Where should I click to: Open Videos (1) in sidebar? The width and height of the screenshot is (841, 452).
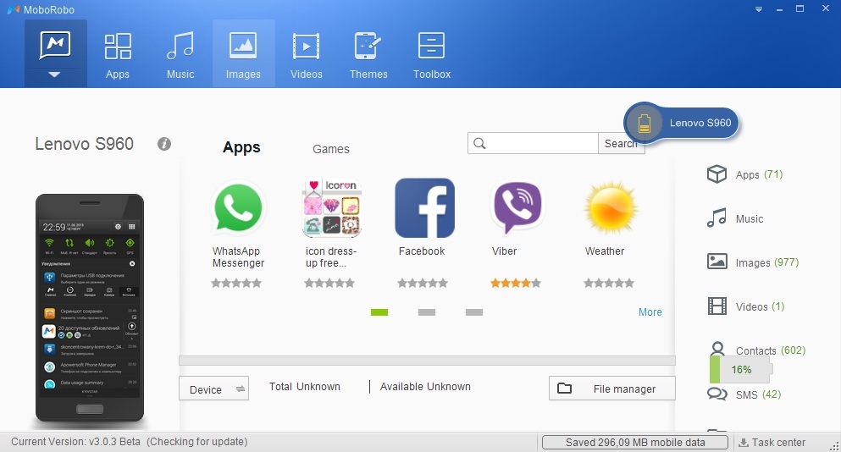click(745, 306)
